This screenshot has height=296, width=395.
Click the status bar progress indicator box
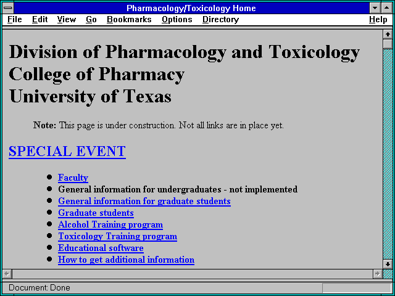(x=357, y=288)
